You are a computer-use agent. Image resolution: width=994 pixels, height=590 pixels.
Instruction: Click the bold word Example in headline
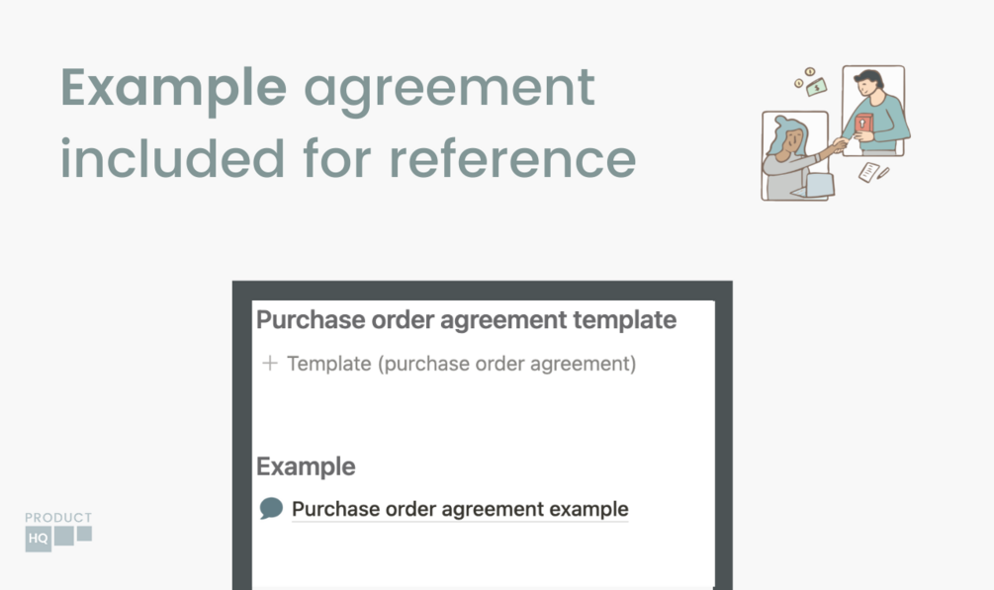coord(173,87)
